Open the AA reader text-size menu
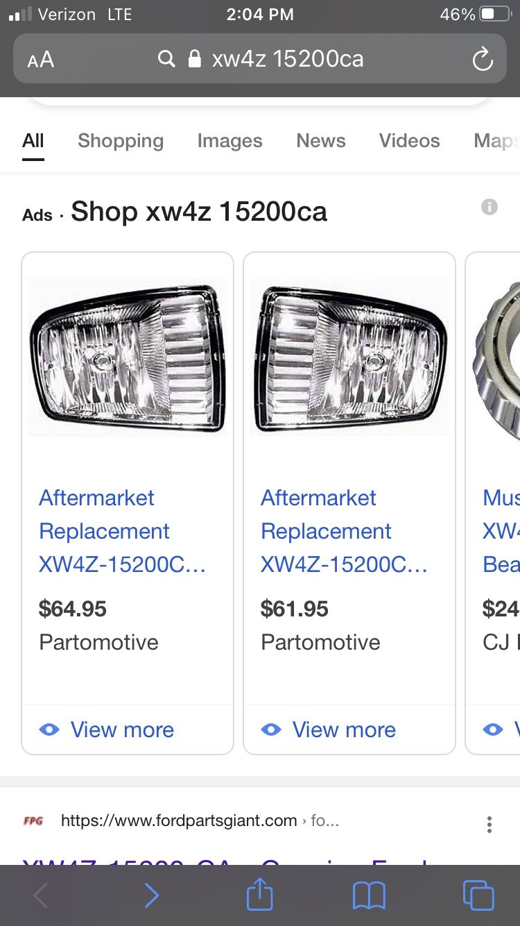The height and width of the screenshot is (926, 520). [41, 60]
